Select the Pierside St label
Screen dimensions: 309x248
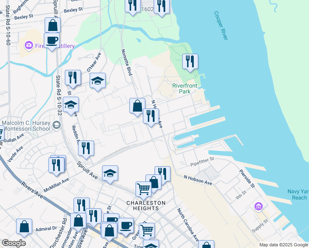pos(247,179)
